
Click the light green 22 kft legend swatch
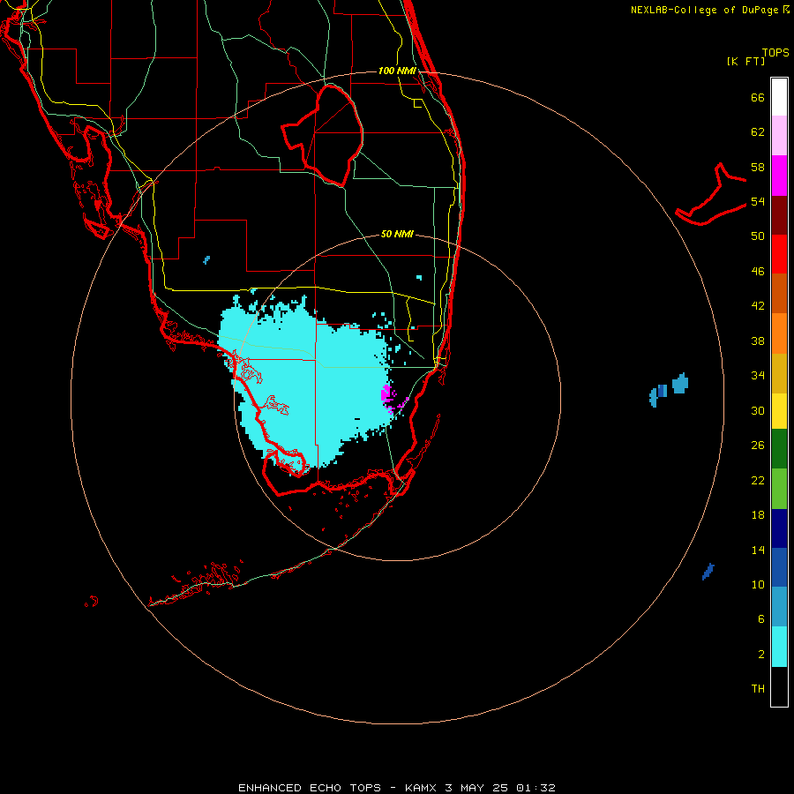click(x=779, y=489)
